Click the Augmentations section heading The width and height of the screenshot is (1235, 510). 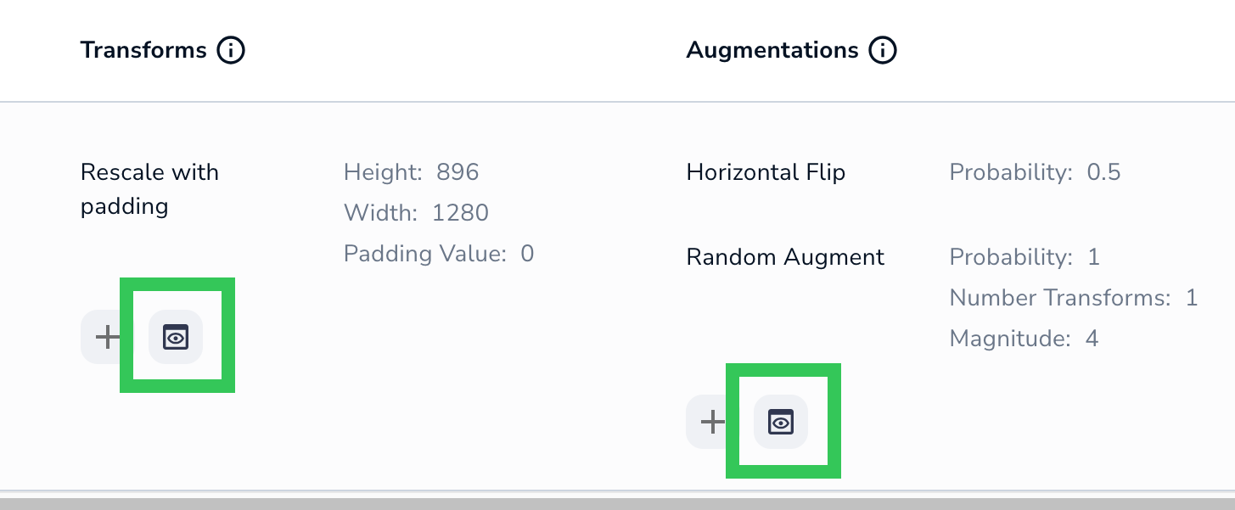772,50
